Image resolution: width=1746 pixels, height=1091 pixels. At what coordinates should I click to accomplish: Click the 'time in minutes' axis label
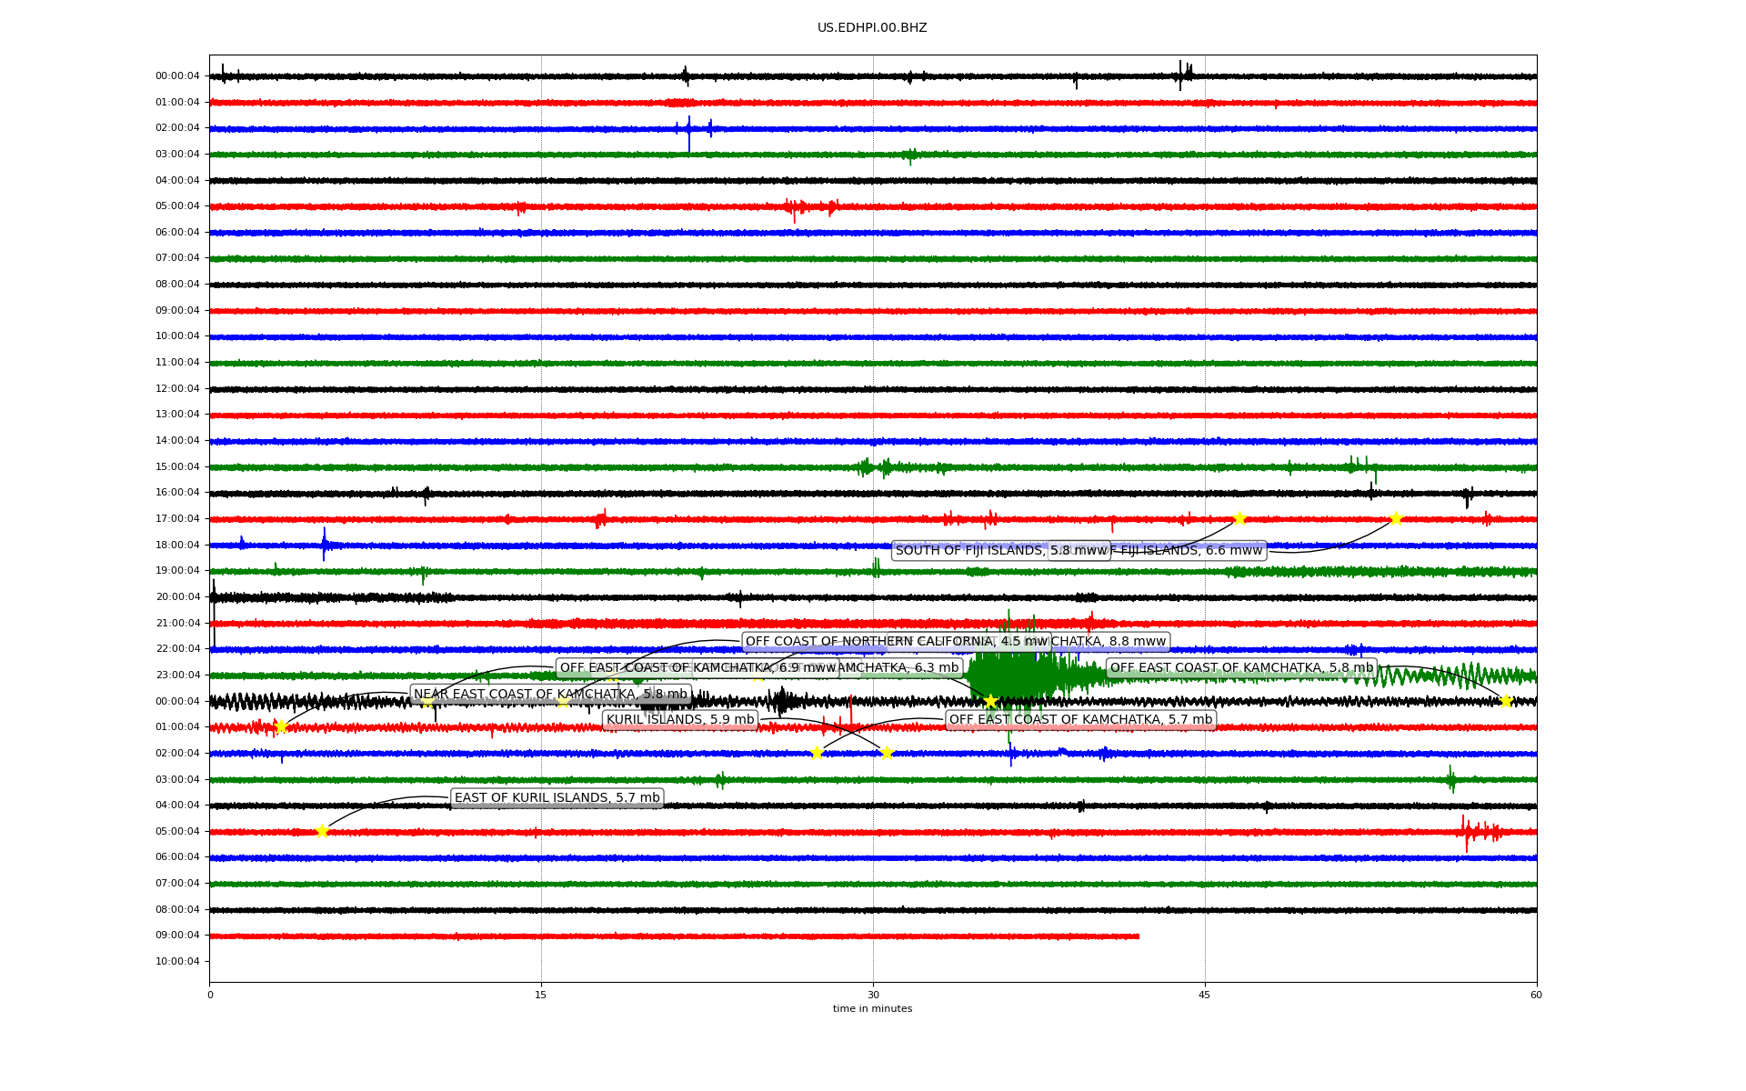872,1009
